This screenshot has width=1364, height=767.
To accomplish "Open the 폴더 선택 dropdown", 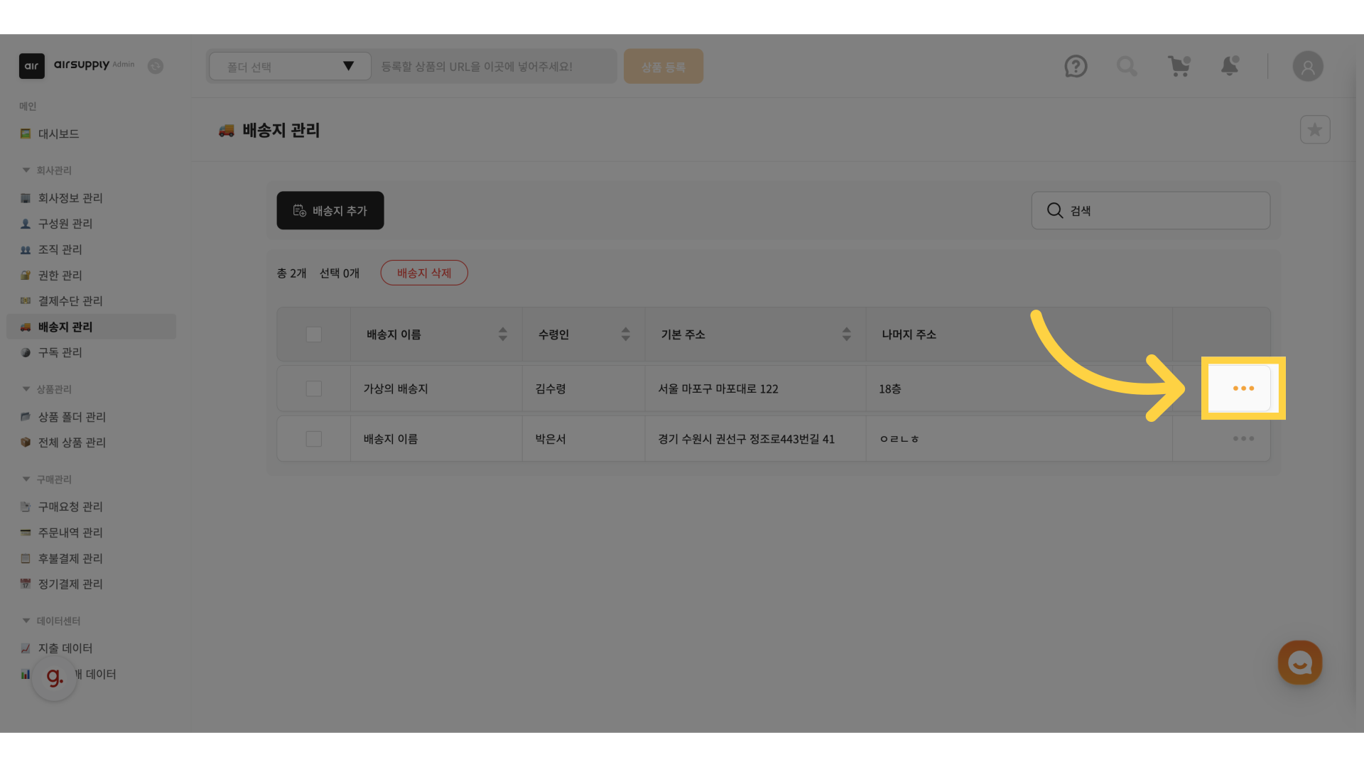I will tap(290, 67).
